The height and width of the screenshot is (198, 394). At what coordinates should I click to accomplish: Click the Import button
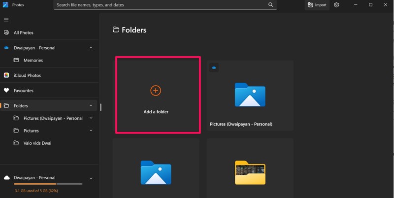(x=317, y=5)
